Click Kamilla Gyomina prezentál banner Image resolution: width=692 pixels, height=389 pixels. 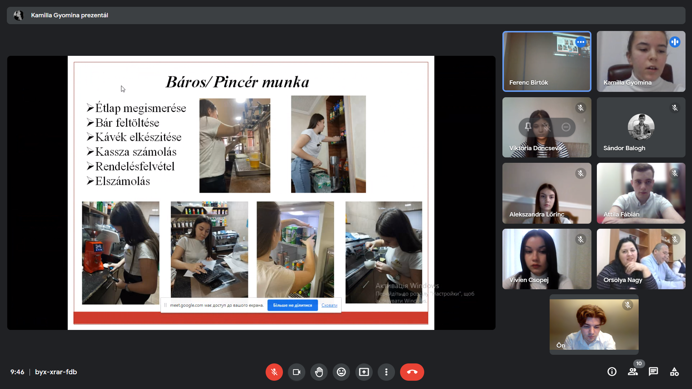[69, 15]
